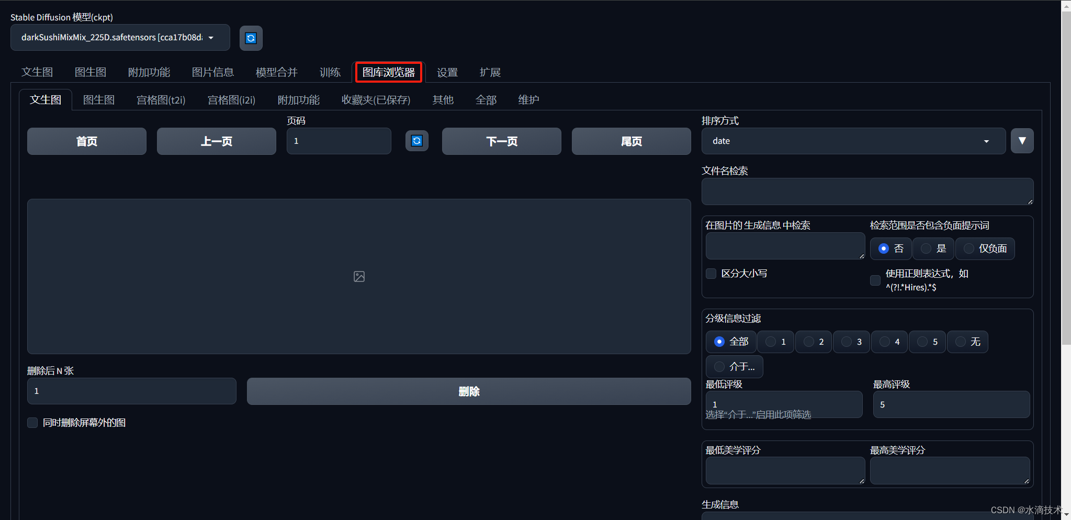Select gallery sub-tab 图生图
The width and height of the screenshot is (1071, 520).
pos(99,99)
